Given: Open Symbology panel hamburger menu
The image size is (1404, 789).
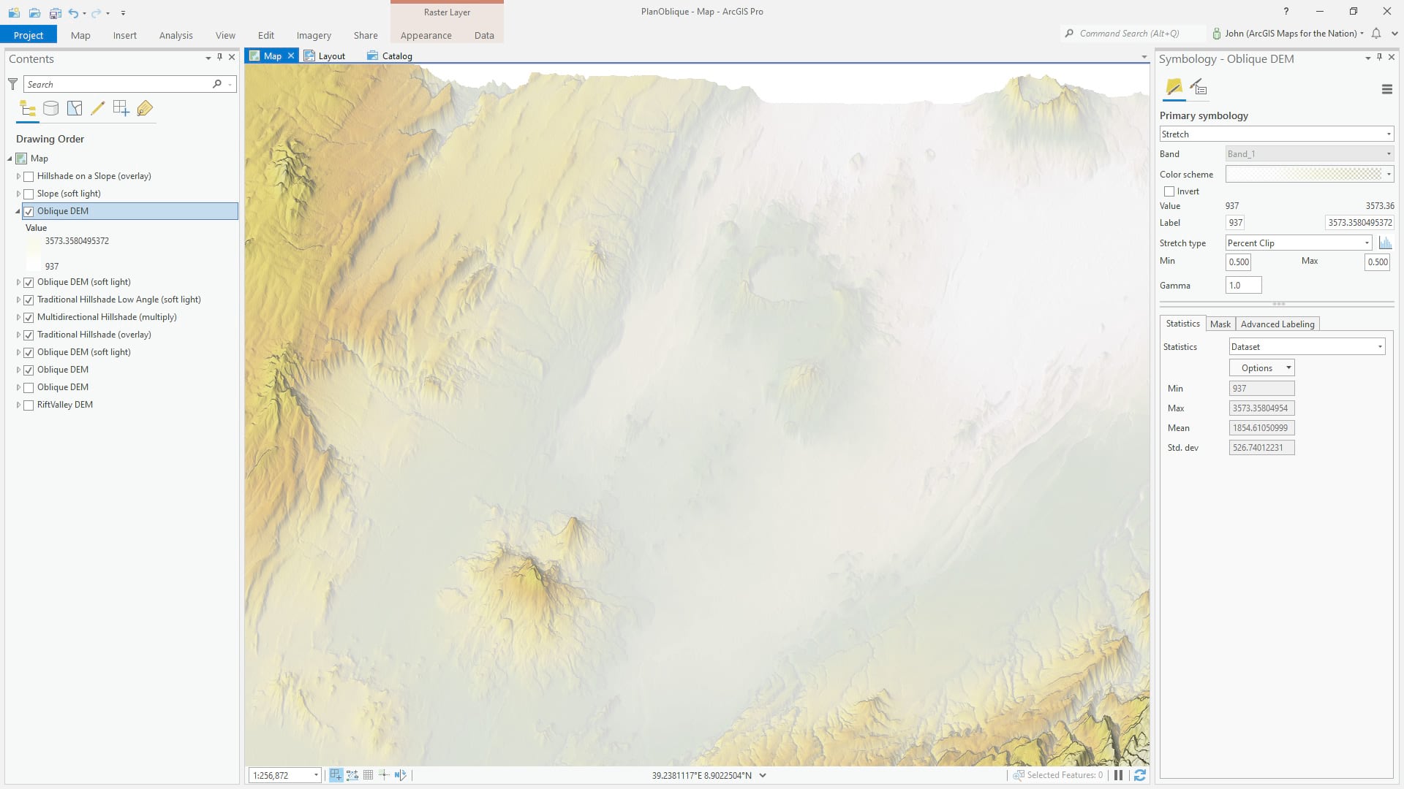Looking at the screenshot, I should pyautogui.click(x=1386, y=89).
